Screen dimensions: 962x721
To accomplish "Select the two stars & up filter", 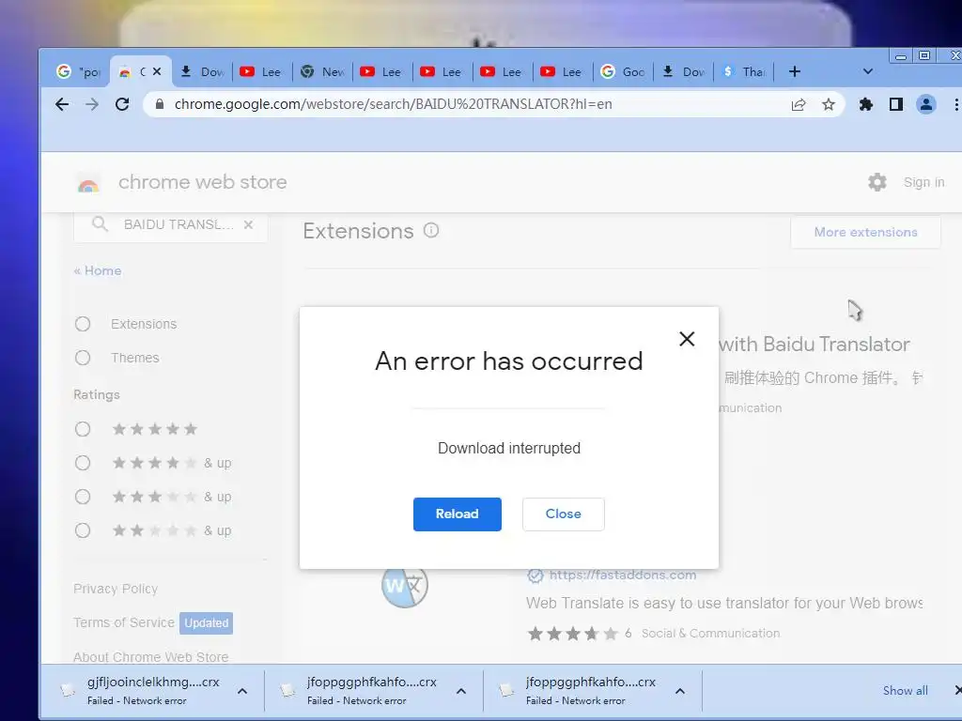I will pyautogui.click(x=83, y=530).
